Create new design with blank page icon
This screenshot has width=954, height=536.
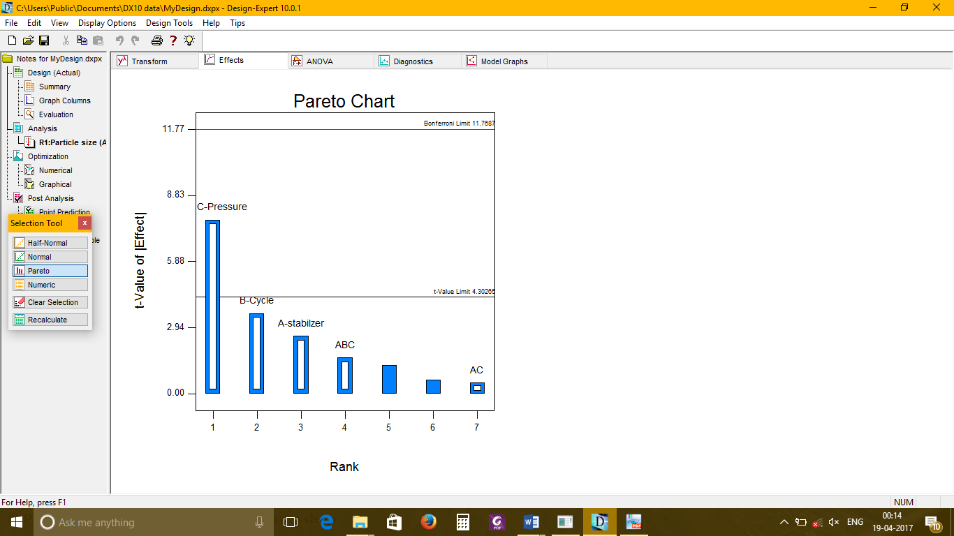pyautogui.click(x=12, y=40)
